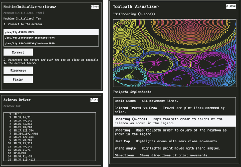Click the Toolpath Visualizer title

[x=135, y=6]
